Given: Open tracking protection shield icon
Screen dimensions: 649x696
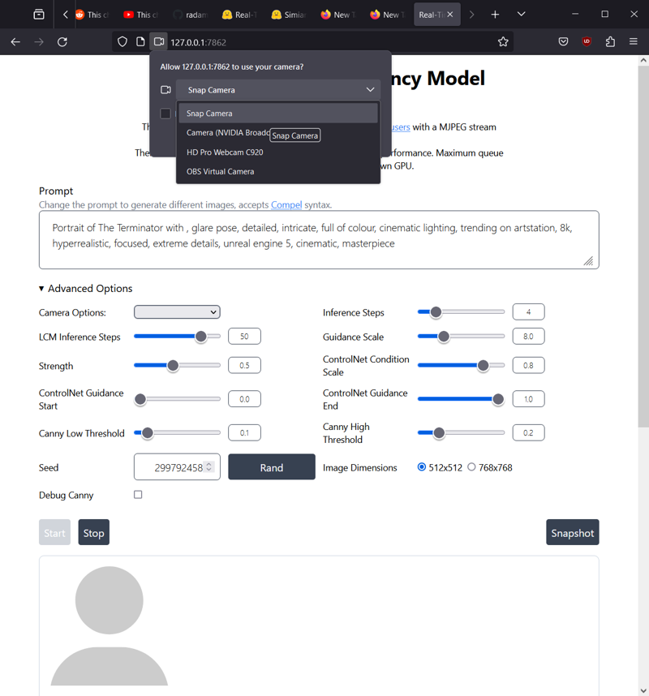Looking at the screenshot, I should (122, 41).
